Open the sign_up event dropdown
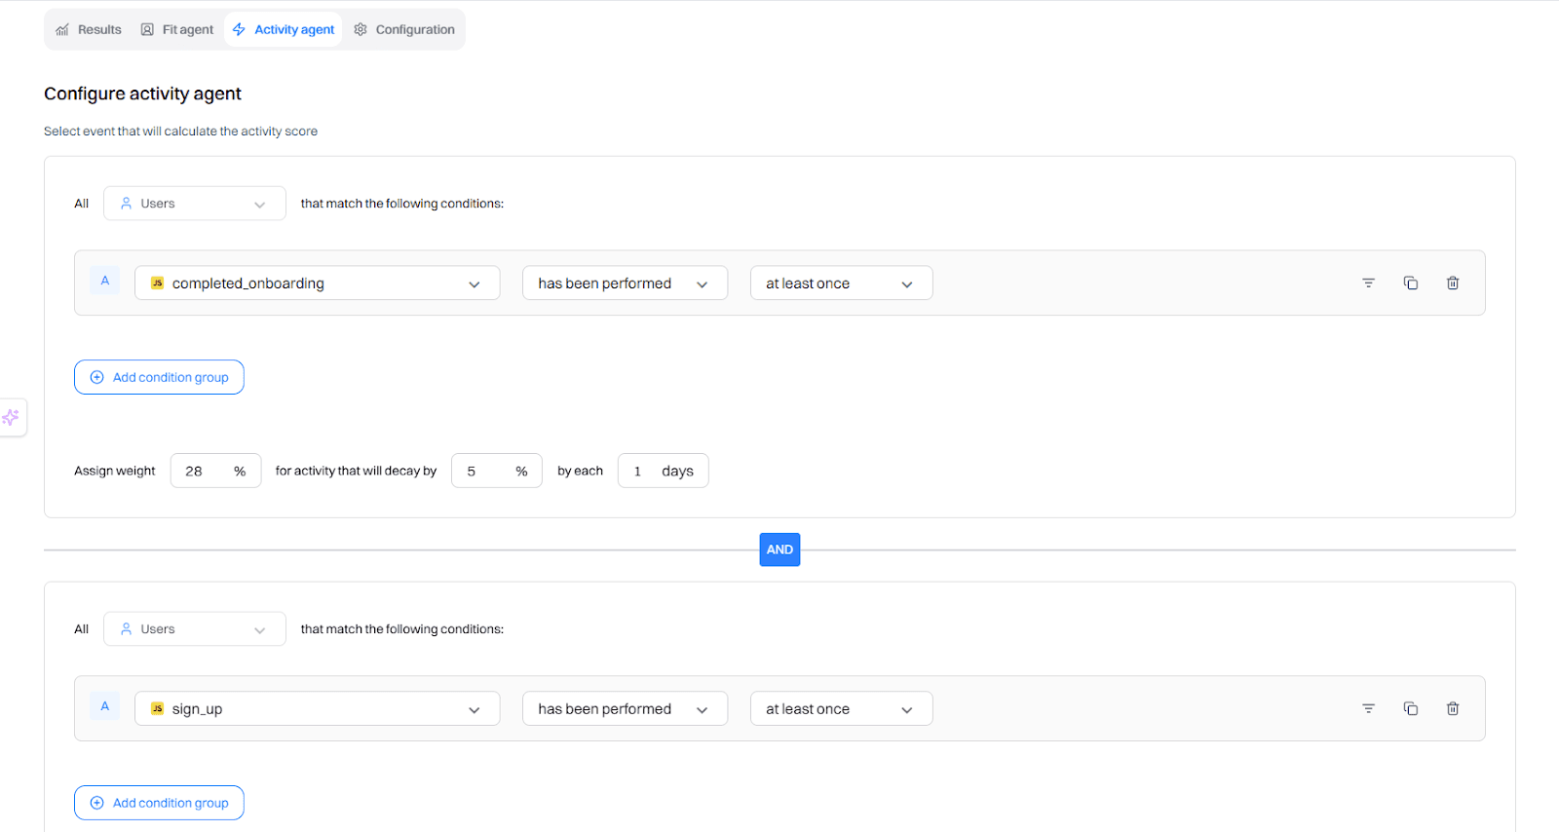The width and height of the screenshot is (1559, 832). [x=317, y=709]
